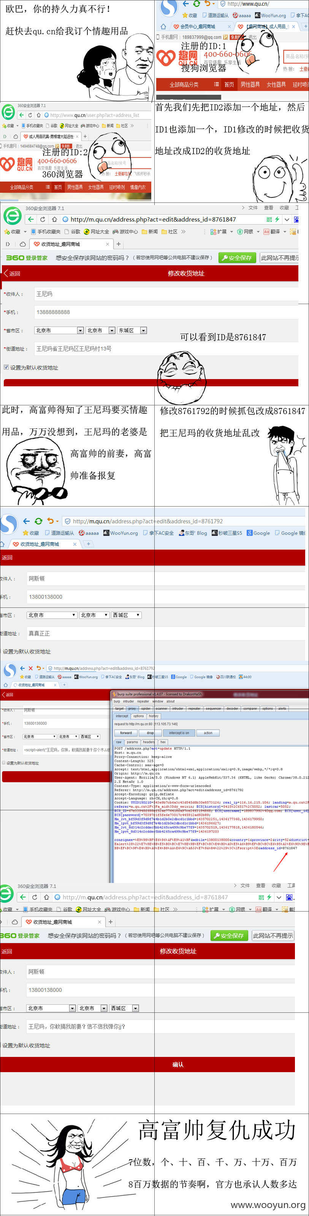Click street address field 王尼玛省王尼玛区王尼玛村13号
Viewport: 309px width, 1216px height.
coord(166,348)
